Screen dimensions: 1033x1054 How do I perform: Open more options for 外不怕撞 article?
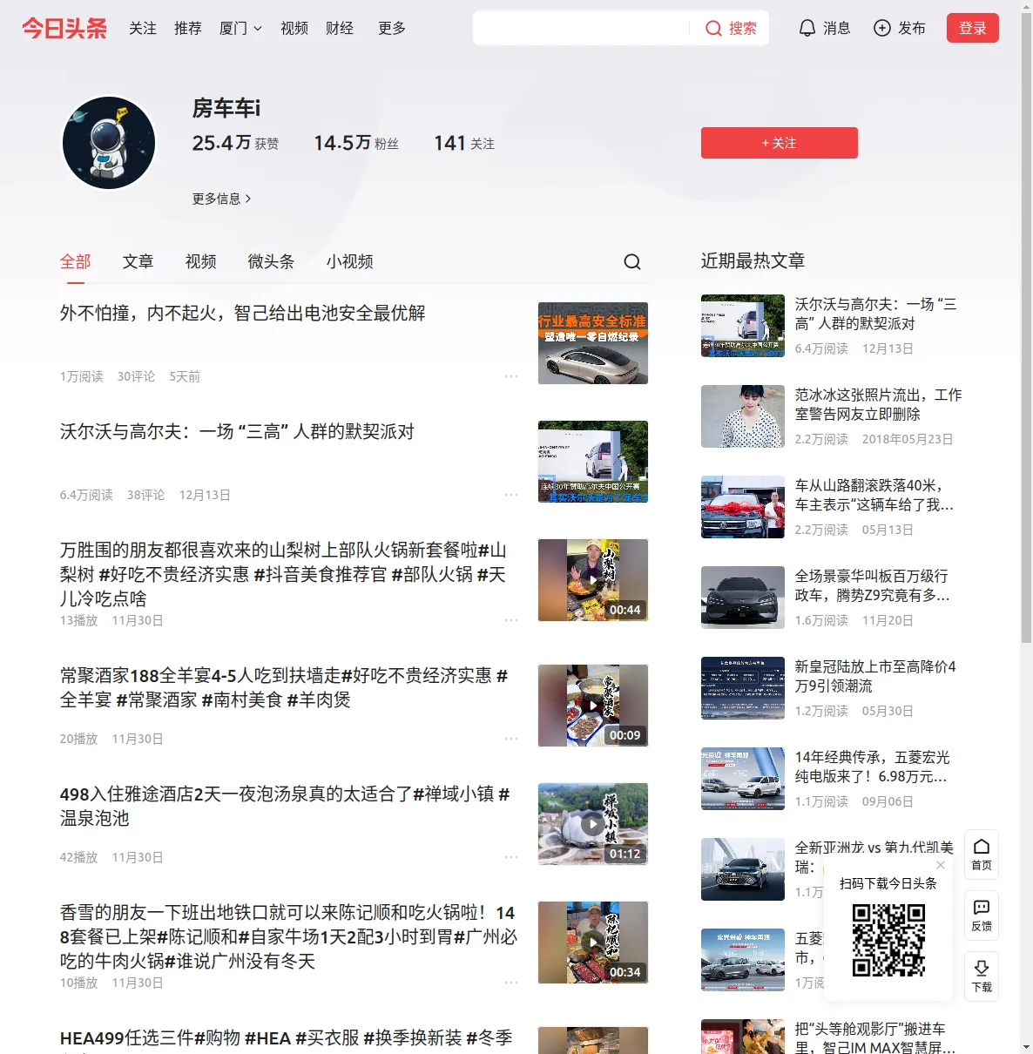tap(511, 376)
